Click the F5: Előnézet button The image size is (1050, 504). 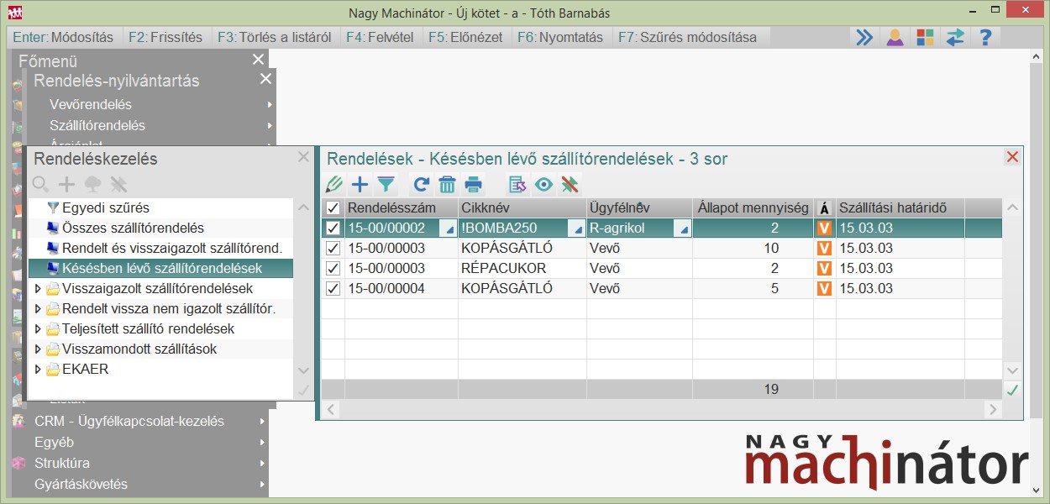tap(465, 37)
